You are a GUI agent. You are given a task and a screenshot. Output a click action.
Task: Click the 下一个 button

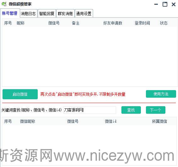pos(156,110)
